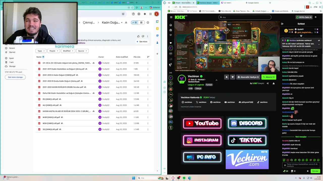Image resolution: width=323 pixels, height=181 pixels.
Task: Hide the pinned Vechiron chat message
Action: (319, 40)
